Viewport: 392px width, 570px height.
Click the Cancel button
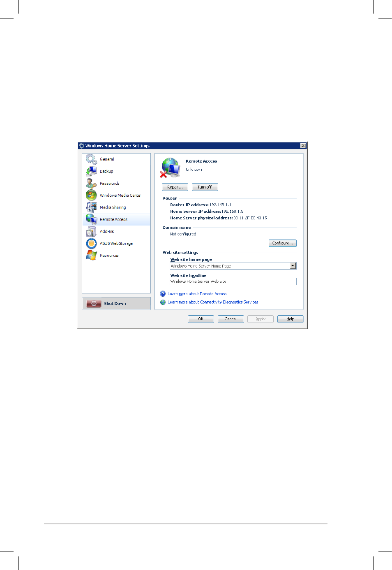point(231,319)
